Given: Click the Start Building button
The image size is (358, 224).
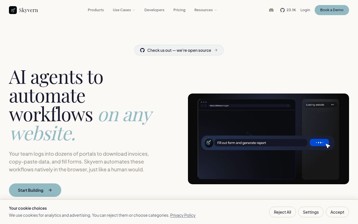Looking at the screenshot, I should [x=35, y=190].
